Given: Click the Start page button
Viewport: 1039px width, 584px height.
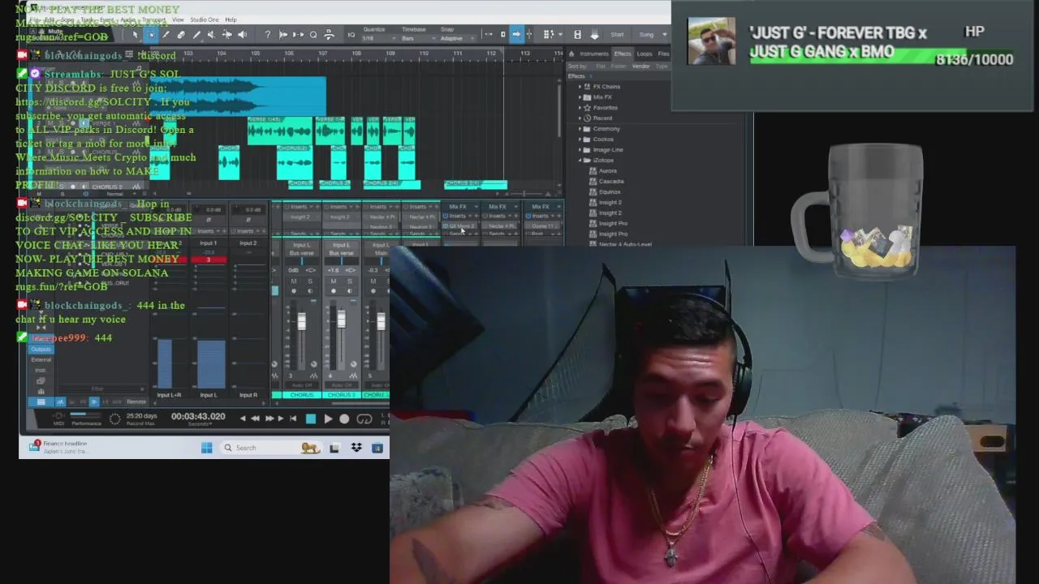Looking at the screenshot, I should click(x=617, y=35).
